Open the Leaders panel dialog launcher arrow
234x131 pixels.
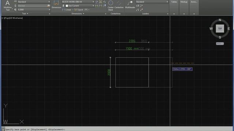coord(168,14)
